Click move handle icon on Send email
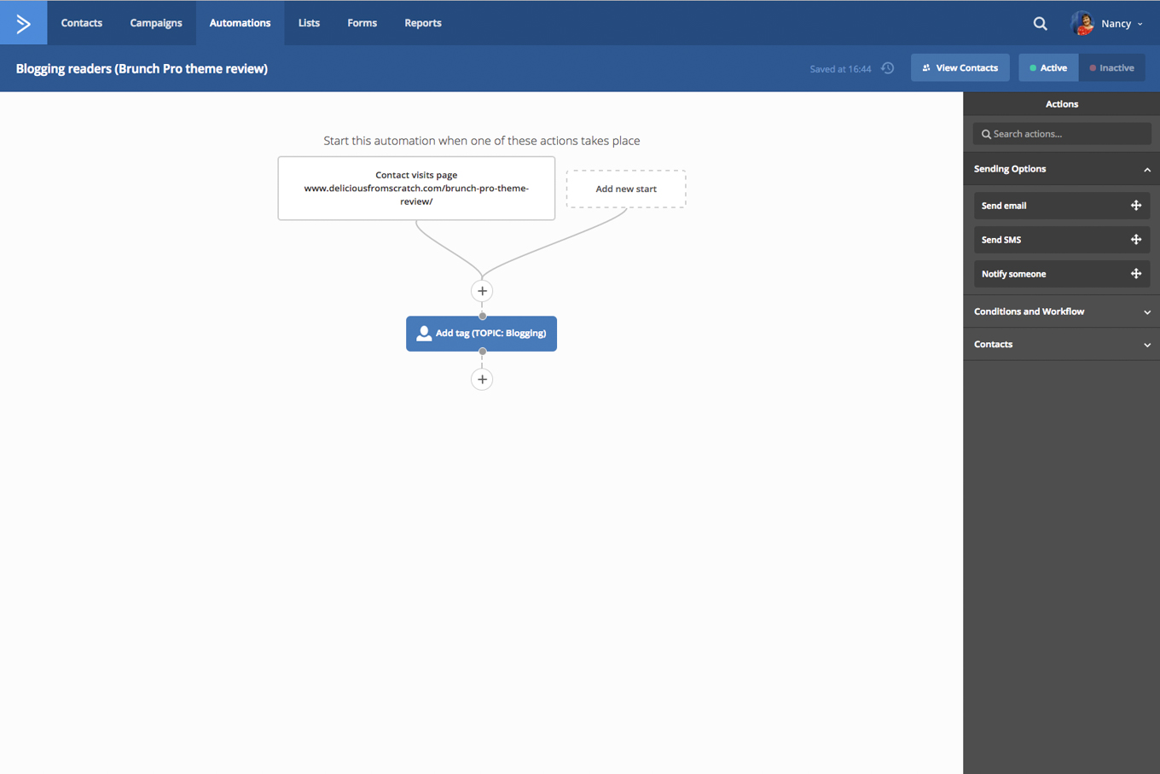1160x774 pixels. pyautogui.click(x=1135, y=206)
